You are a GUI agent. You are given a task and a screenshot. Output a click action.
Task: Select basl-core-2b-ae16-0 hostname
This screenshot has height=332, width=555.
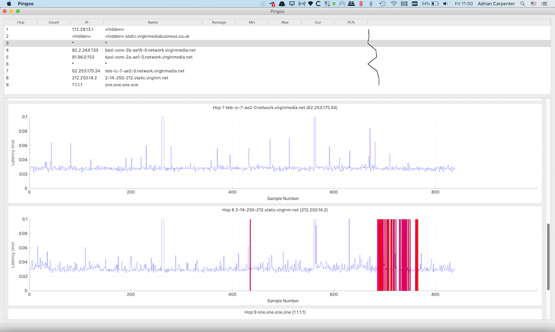coord(150,50)
